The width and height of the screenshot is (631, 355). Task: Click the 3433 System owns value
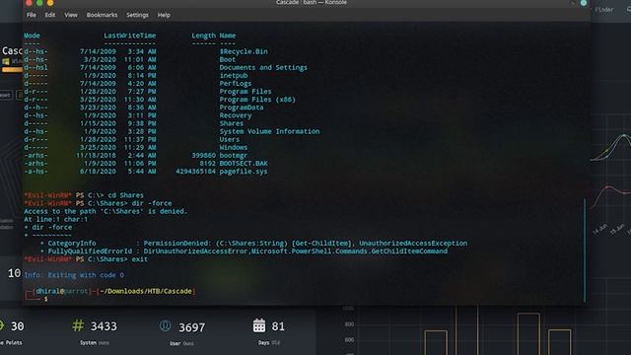[104, 326]
